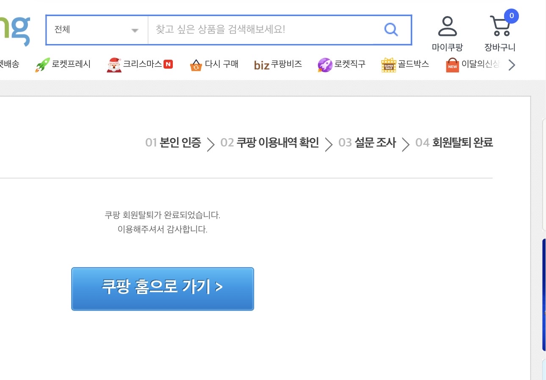Click the magnifying glass search icon
Viewport: 546px width, 380px height.
(x=391, y=30)
